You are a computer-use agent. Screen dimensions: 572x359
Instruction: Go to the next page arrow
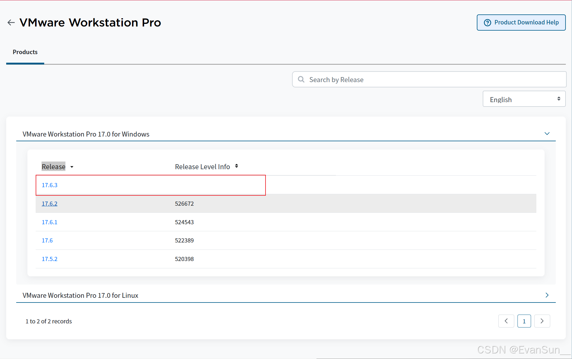click(x=542, y=321)
